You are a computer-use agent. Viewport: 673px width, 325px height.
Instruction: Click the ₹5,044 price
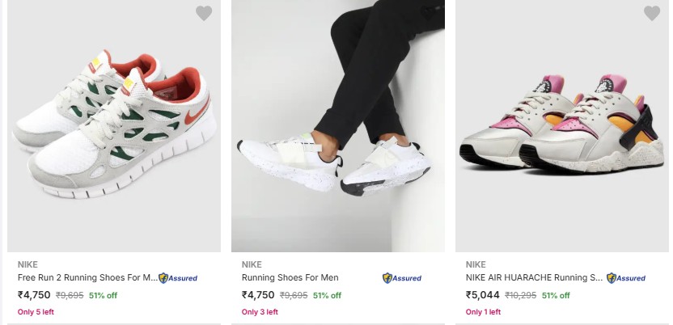(x=483, y=295)
